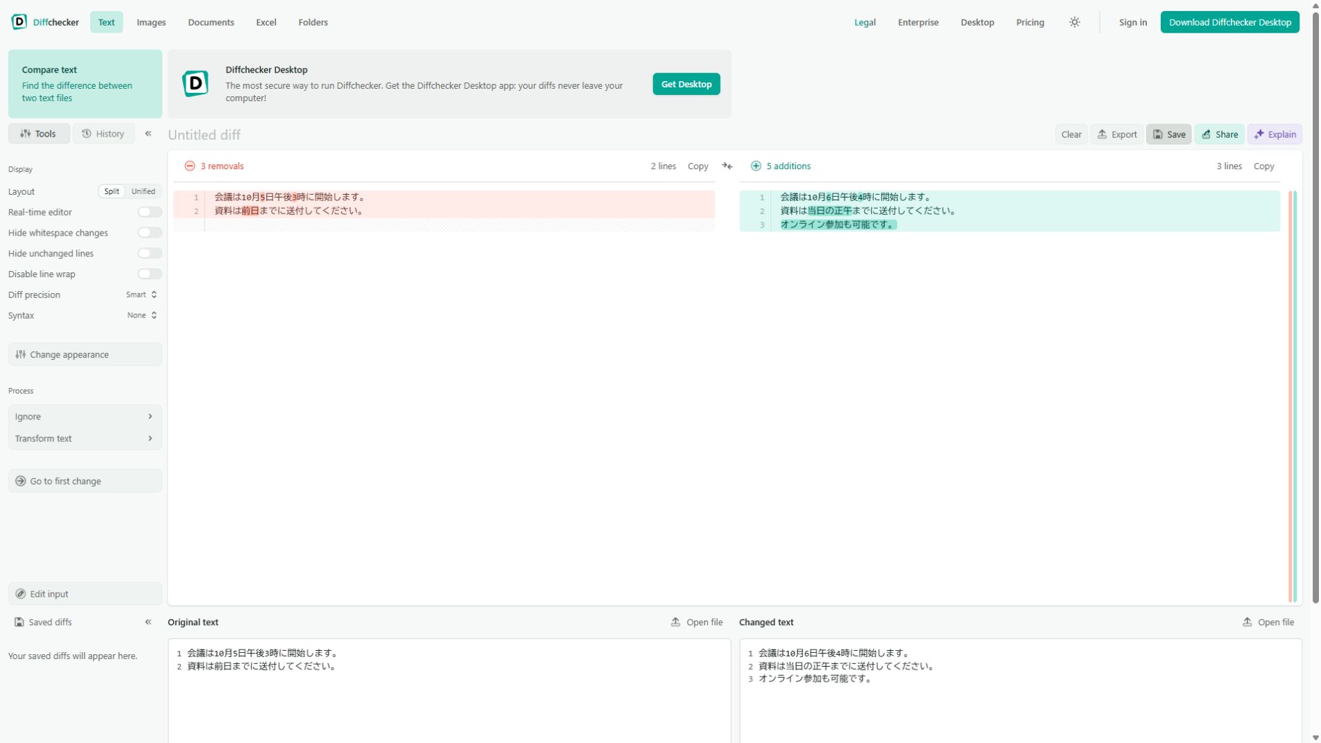Switch to the Images tab
Viewport: 1321px width, 743px height.
(151, 22)
